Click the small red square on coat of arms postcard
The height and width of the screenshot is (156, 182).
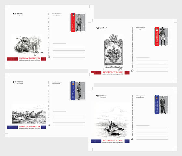pos(127,73)
